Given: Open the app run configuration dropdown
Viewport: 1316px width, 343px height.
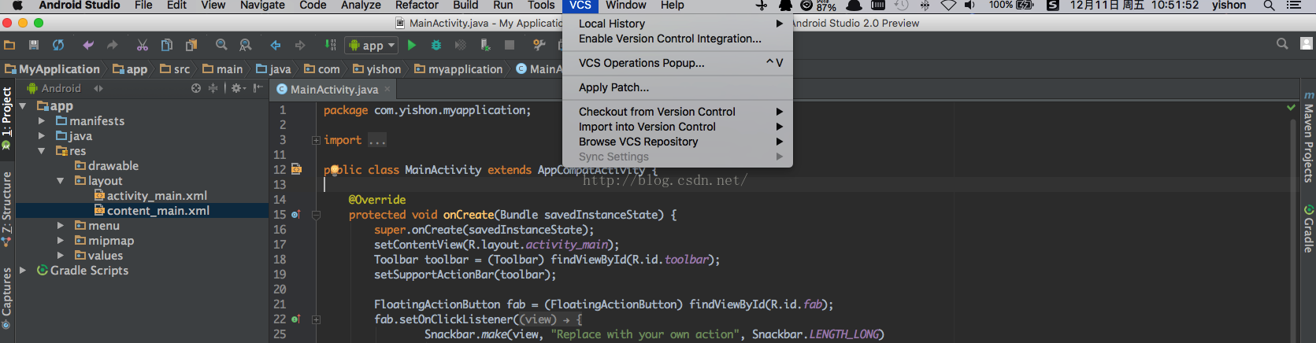Looking at the screenshot, I should tap(372, 46).
